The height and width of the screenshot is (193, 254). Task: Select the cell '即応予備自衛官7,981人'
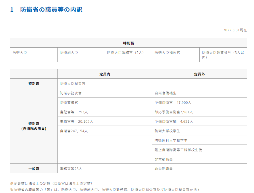coord(199,112)
